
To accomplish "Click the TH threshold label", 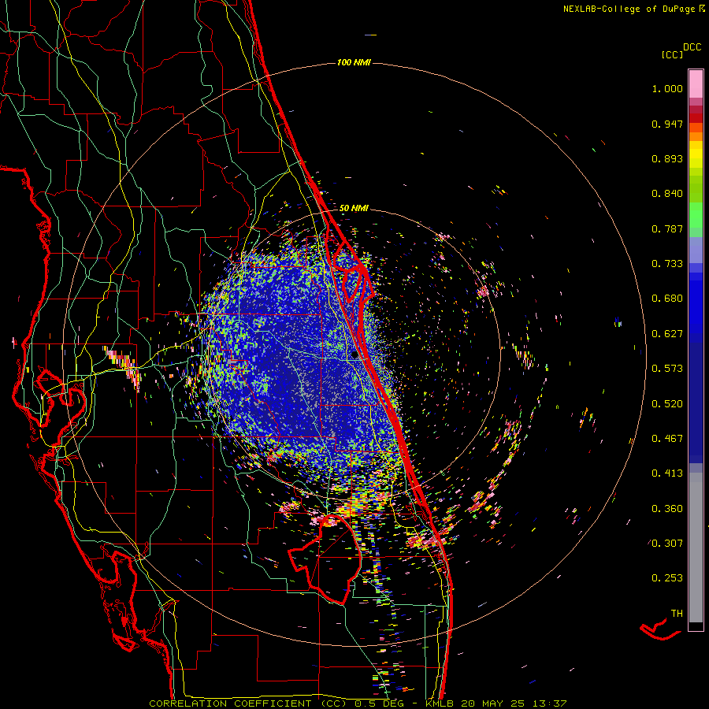I will 677,614.
